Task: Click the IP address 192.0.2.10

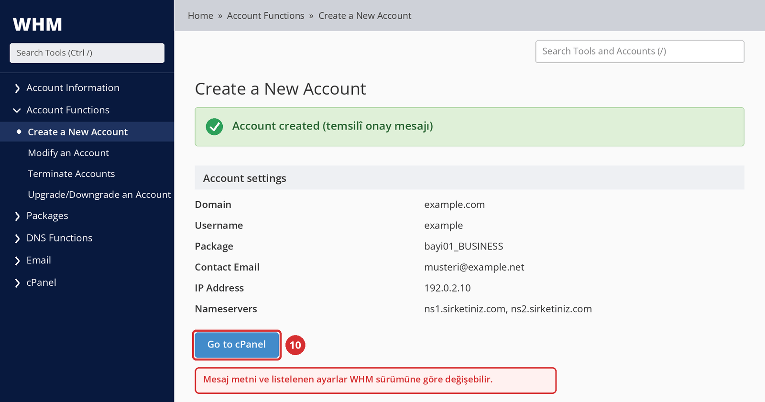Action: point(447,288)
